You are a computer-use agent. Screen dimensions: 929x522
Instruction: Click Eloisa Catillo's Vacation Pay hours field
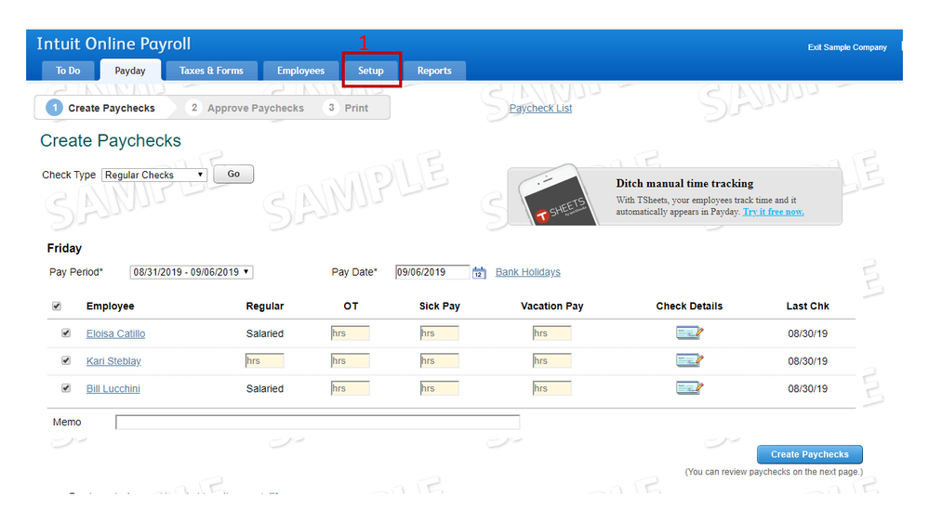552,333
